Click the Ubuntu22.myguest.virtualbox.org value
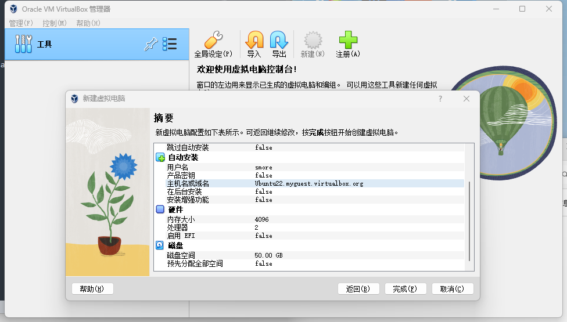 point(309,183)
